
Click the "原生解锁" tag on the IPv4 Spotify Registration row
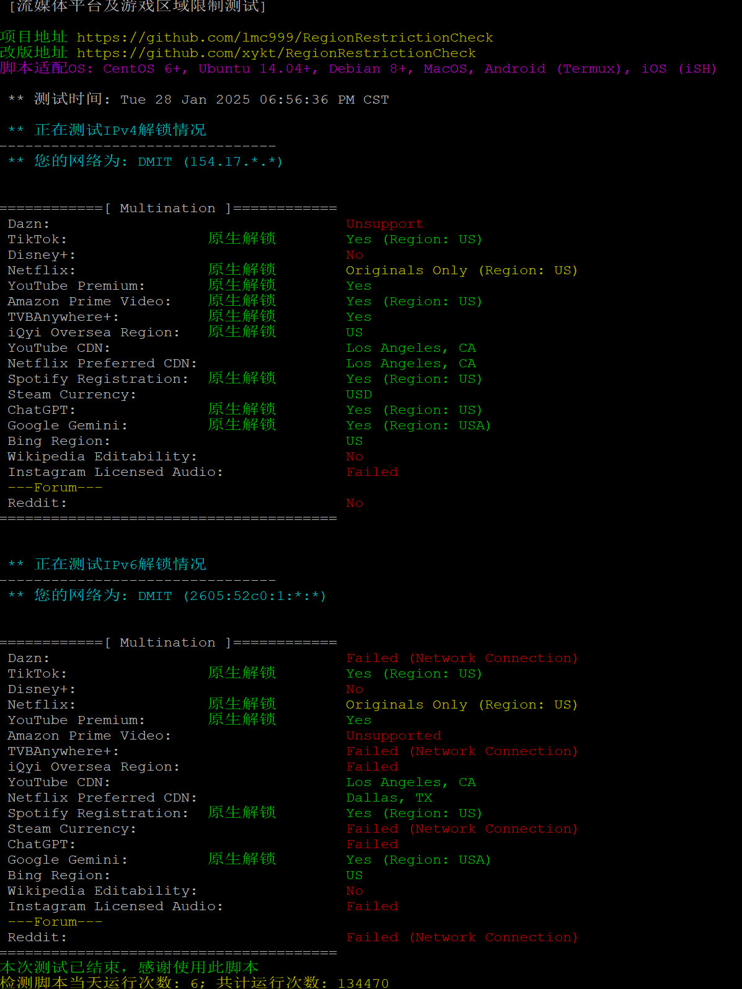coord(242,378)
